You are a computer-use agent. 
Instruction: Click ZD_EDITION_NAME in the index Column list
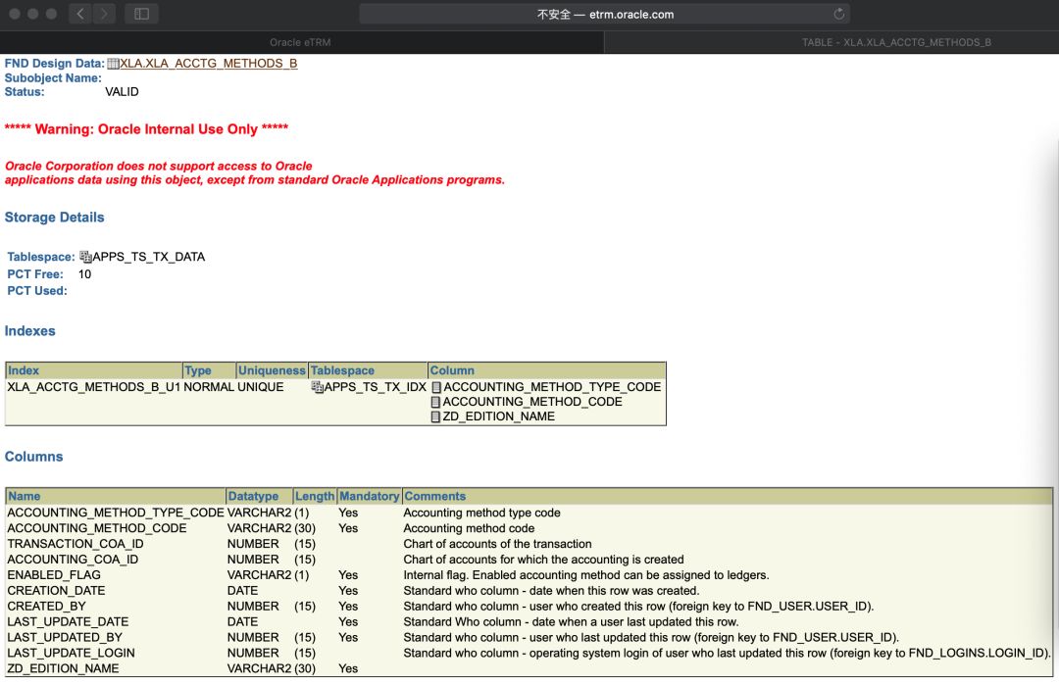point(499,416)
